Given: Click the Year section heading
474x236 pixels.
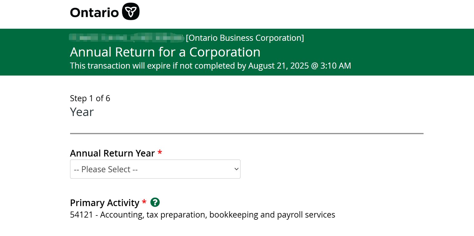Looking at the screenshot, I should (82, 112).
